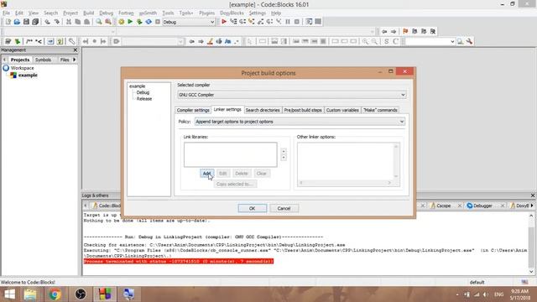Click the Jump forward arrow beside bookmark flag
537x302 pixels.
[x=394, y=31]
